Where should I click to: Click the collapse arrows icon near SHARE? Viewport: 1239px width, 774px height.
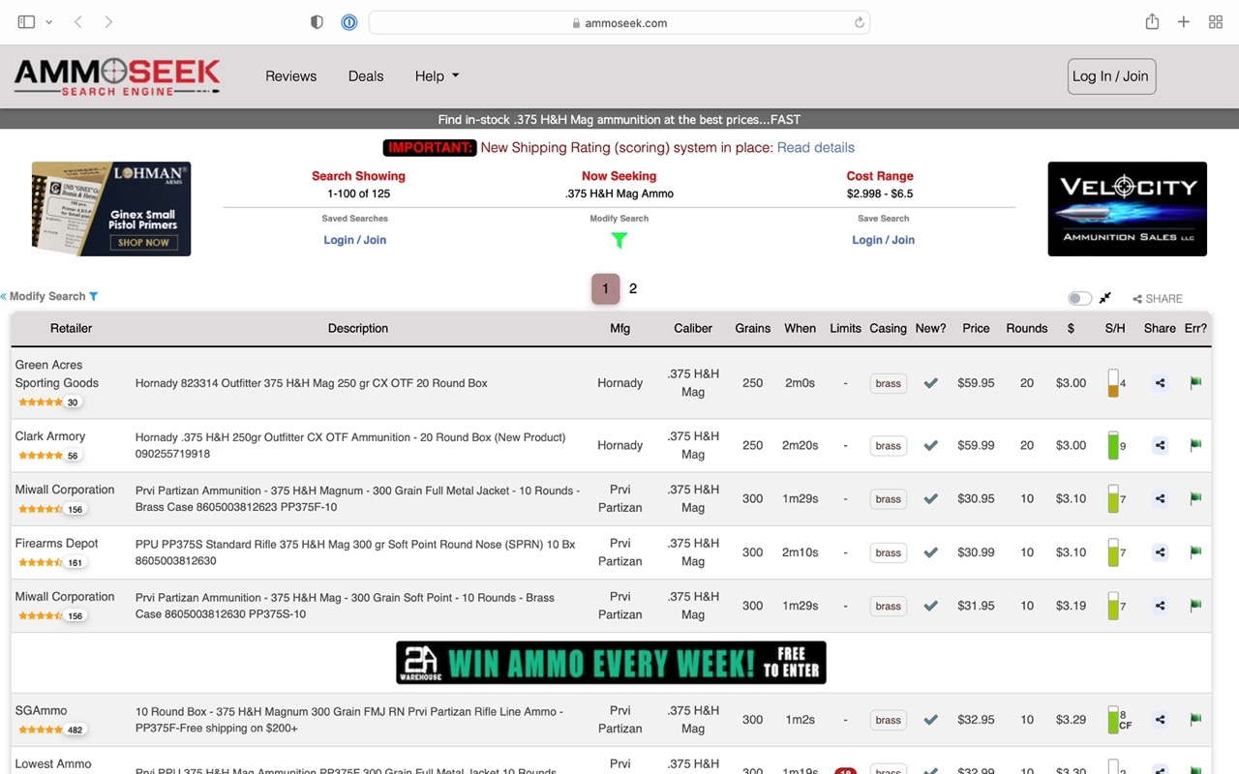click(x=1105, y=298)
